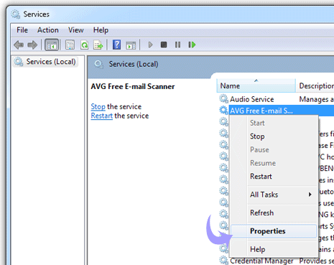This screenshot has width=334, height=265.
Task: Select Services (Local) in the left tree
Action: pyautogui.click(x=45, y=62)
